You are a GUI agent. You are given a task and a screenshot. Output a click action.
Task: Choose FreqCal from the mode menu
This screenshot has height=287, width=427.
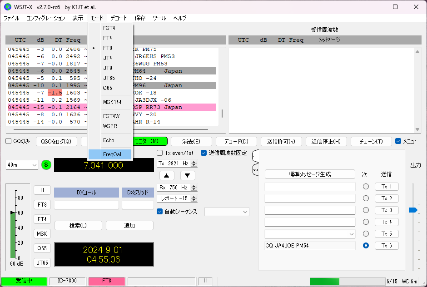click(x=110, y=154)
